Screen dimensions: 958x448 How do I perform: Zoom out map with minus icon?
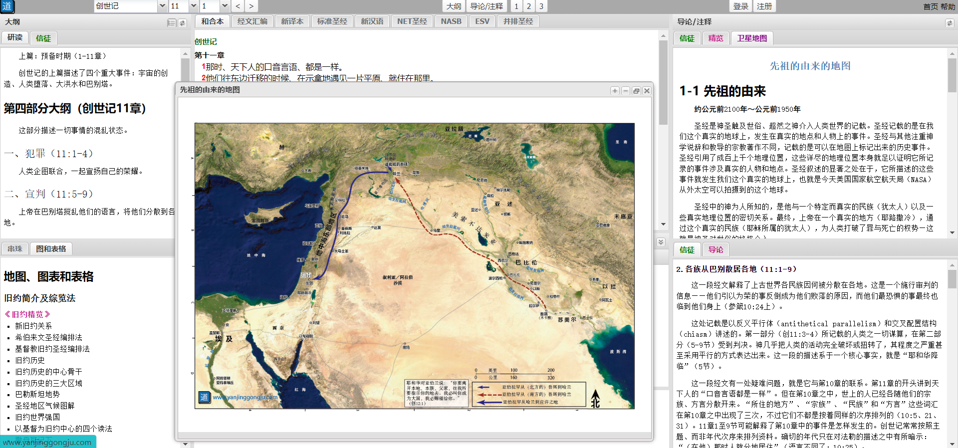point(625,91)
